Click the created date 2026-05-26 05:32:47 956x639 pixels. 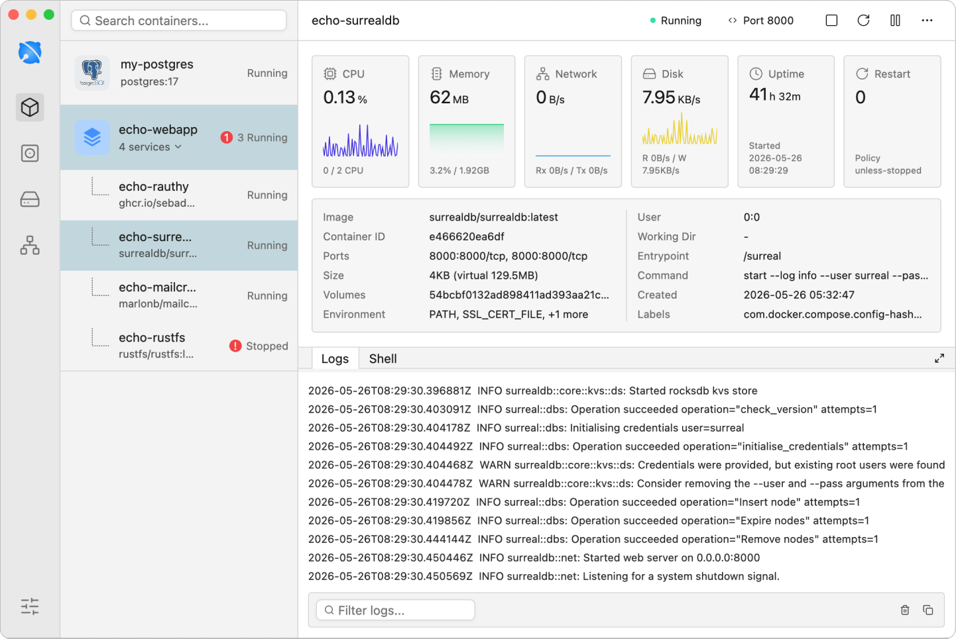point(799,295)
